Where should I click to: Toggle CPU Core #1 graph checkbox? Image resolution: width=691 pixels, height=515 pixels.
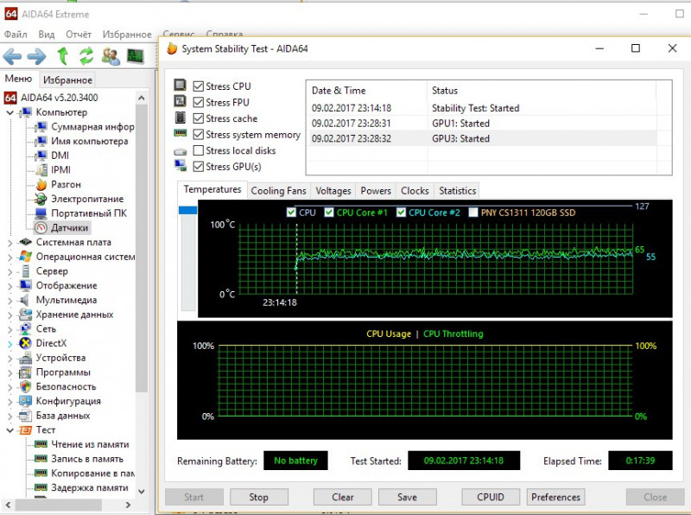329,213
